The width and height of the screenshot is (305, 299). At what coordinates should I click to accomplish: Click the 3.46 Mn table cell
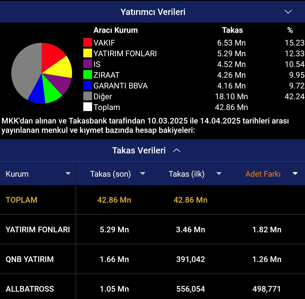[191, 229]
